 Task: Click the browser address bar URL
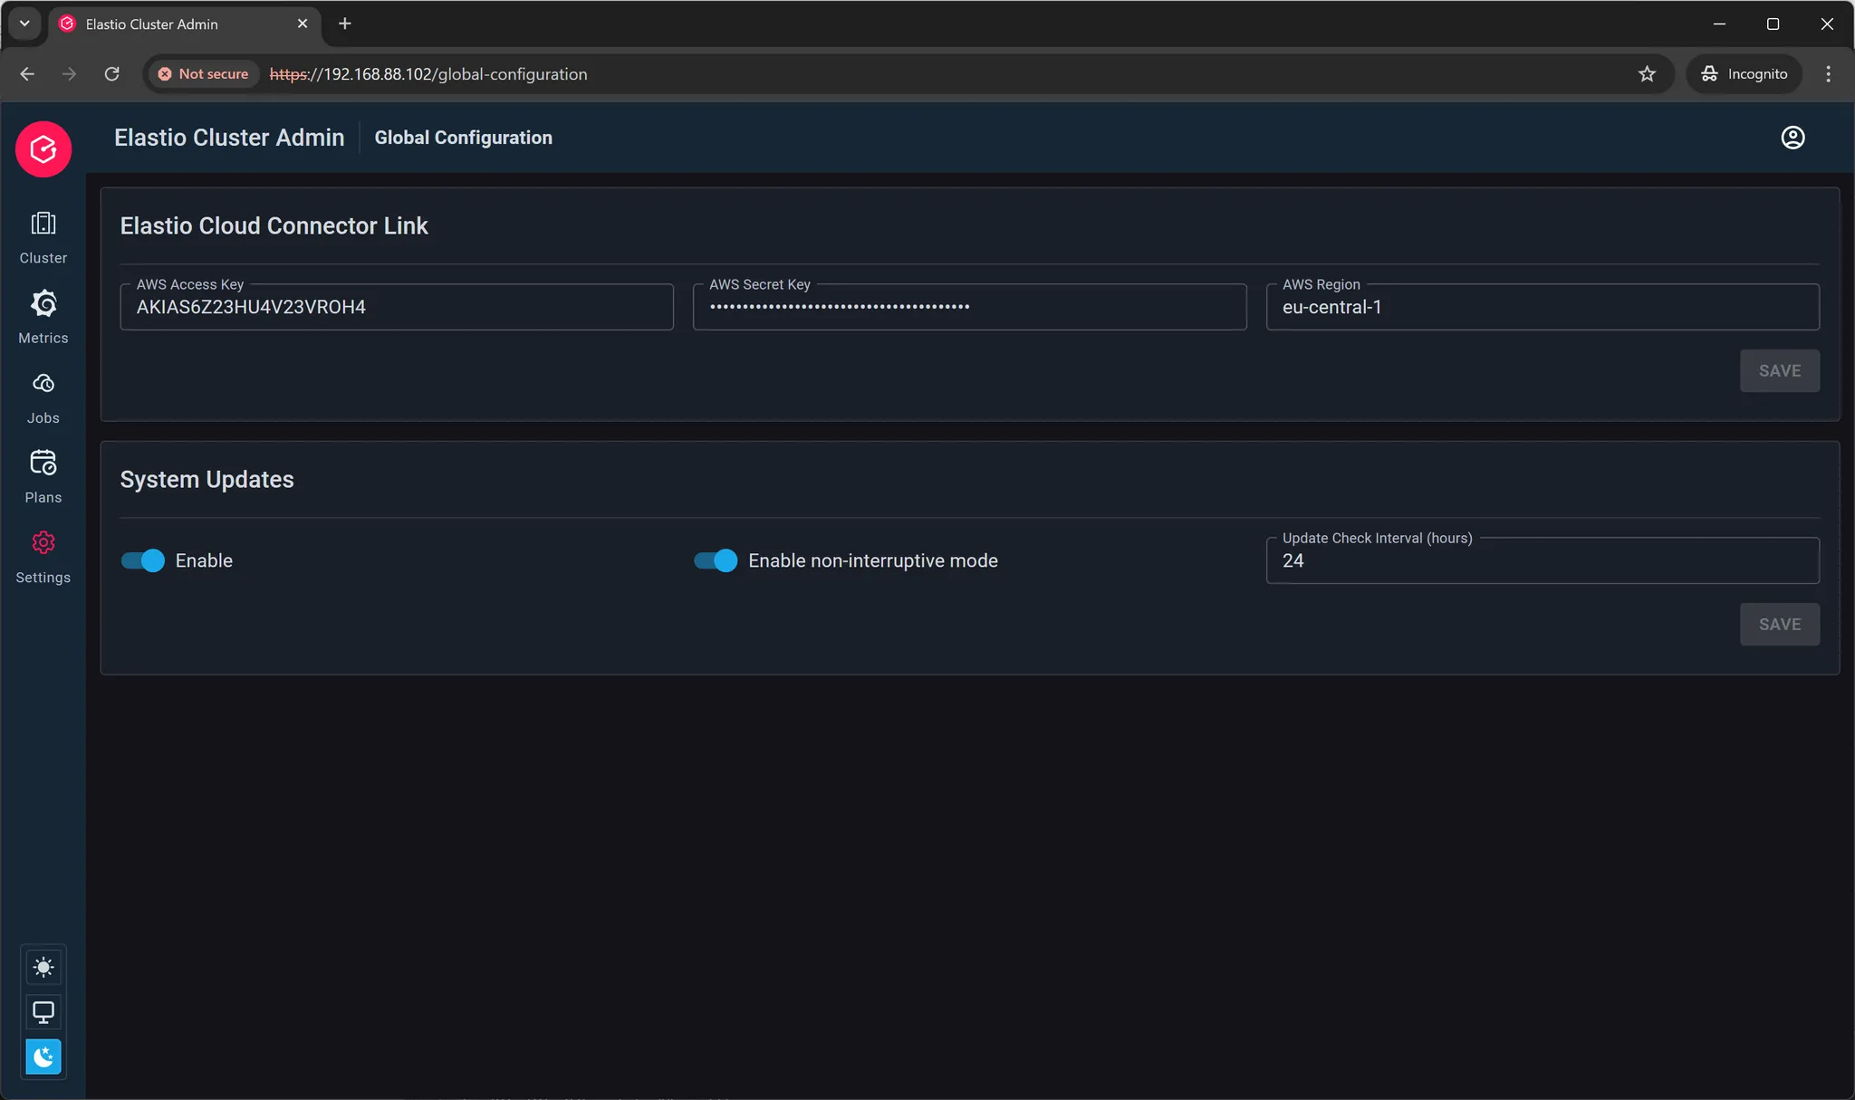[x=428, y=74]
